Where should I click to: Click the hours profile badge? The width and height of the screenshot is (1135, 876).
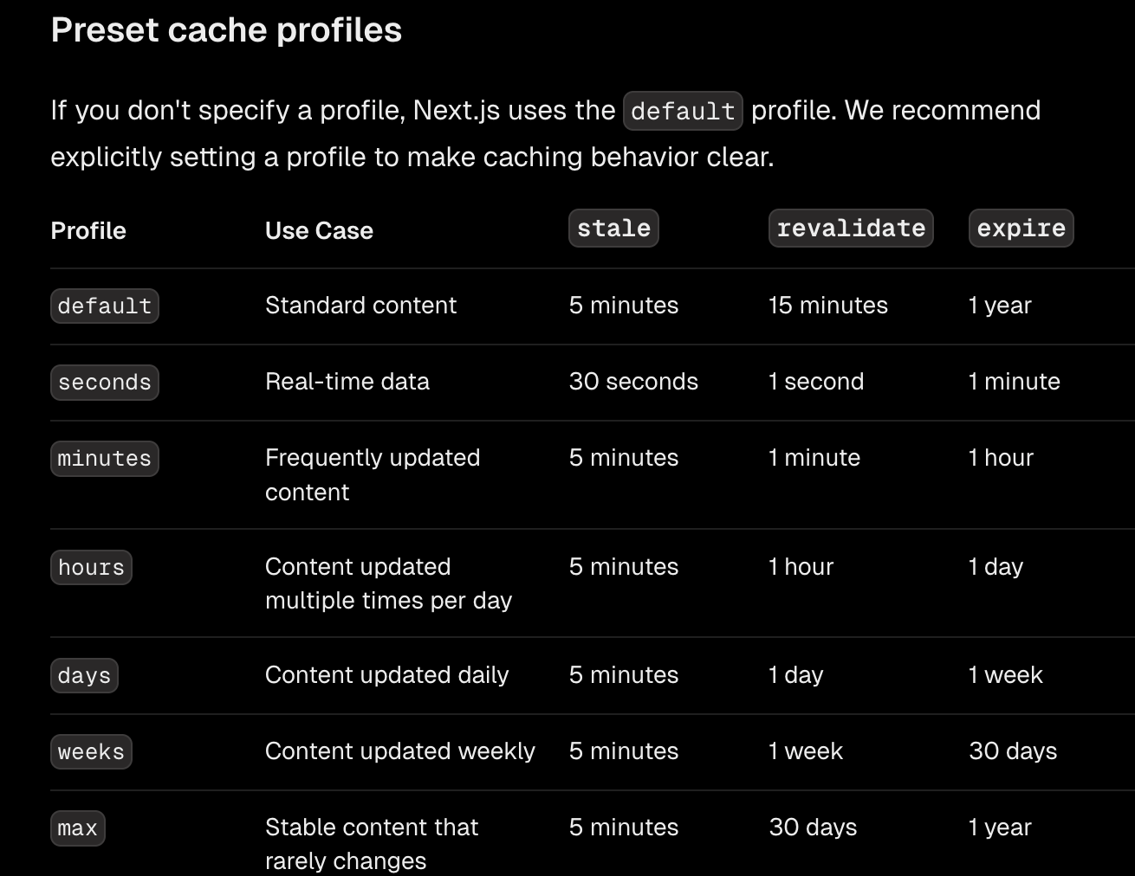91,567
